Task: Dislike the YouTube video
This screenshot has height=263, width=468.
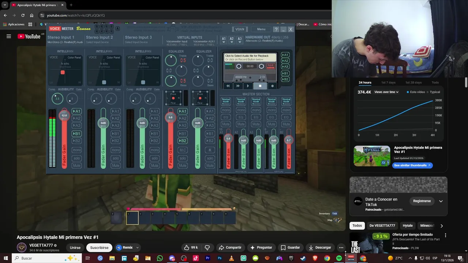Action: pos(207,247)
